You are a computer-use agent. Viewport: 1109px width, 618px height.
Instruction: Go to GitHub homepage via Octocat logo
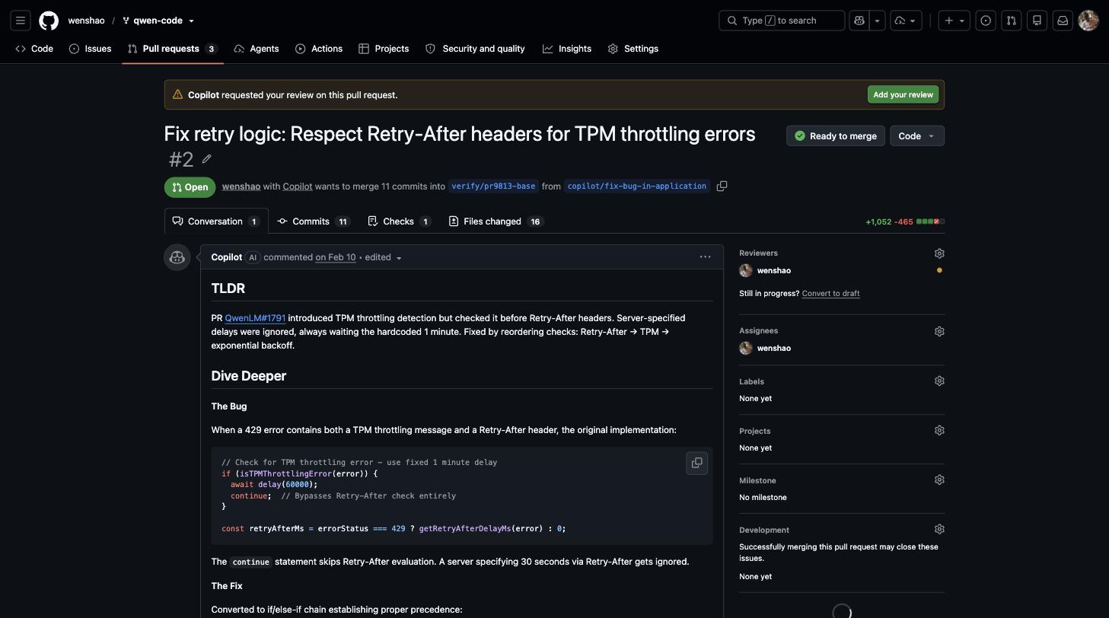[x=49, y=21]
